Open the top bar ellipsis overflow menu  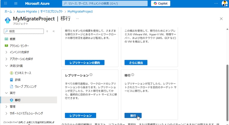click(x=216, y=3)
